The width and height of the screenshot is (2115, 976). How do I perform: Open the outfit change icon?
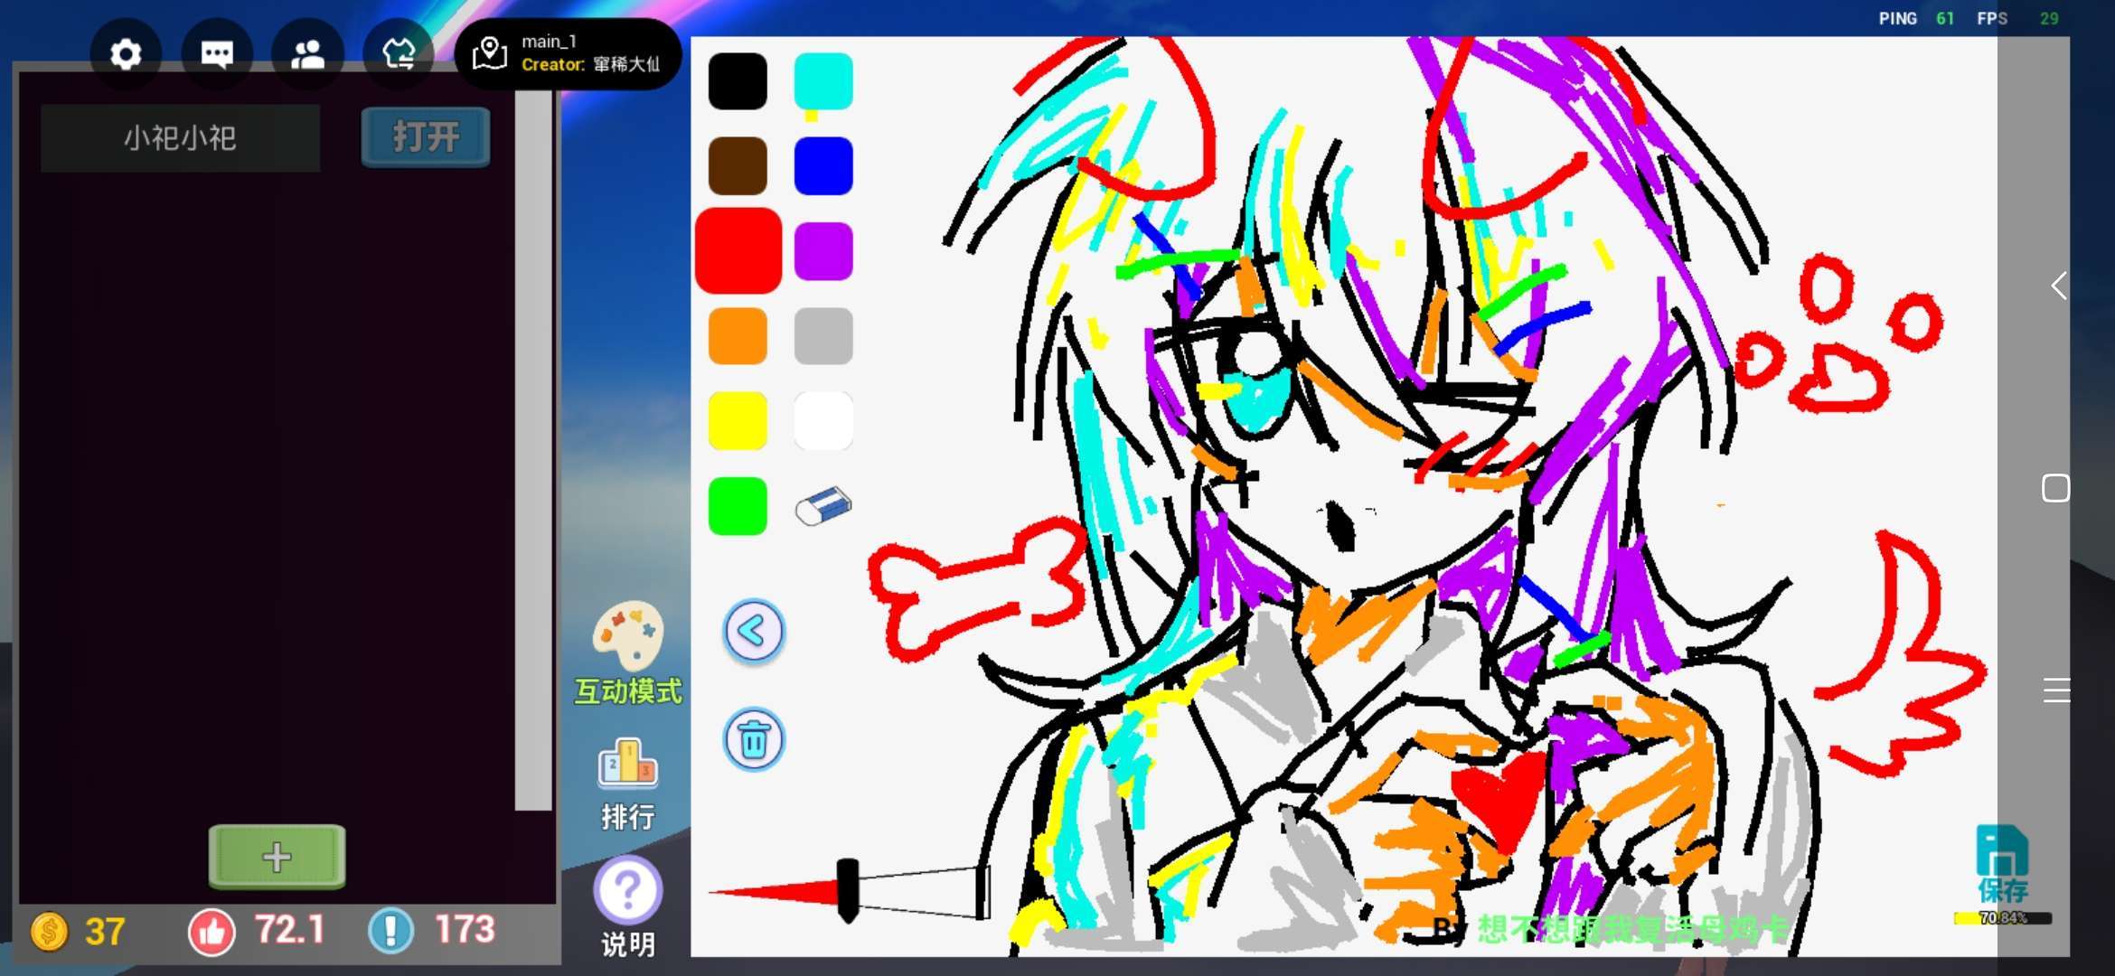tap(399, 55)
